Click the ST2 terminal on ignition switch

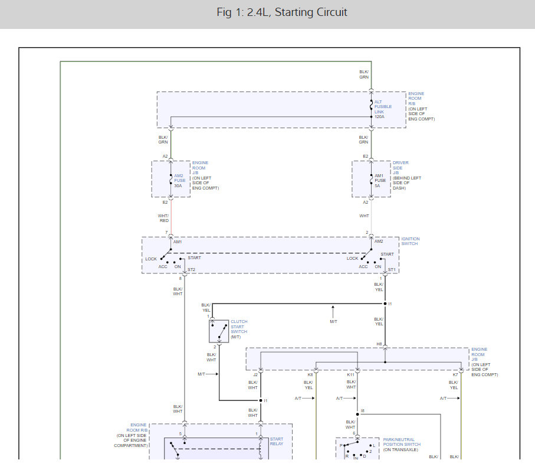191,270
